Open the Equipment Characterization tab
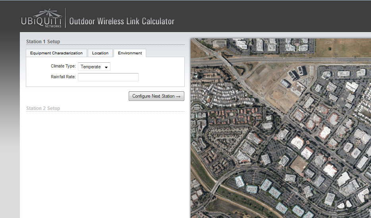Viewport: 371px width, 218px height. pos(56,53)
